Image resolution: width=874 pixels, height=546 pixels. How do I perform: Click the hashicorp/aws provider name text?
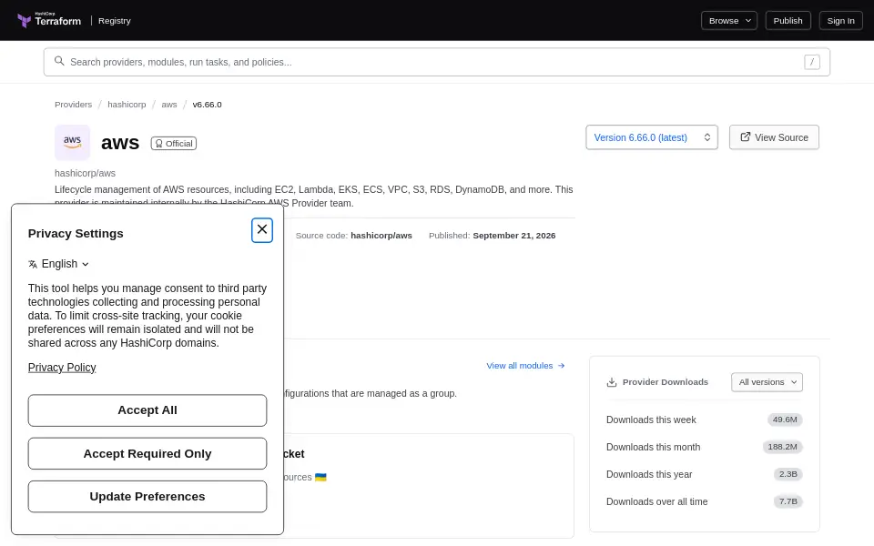coord(85,173)
